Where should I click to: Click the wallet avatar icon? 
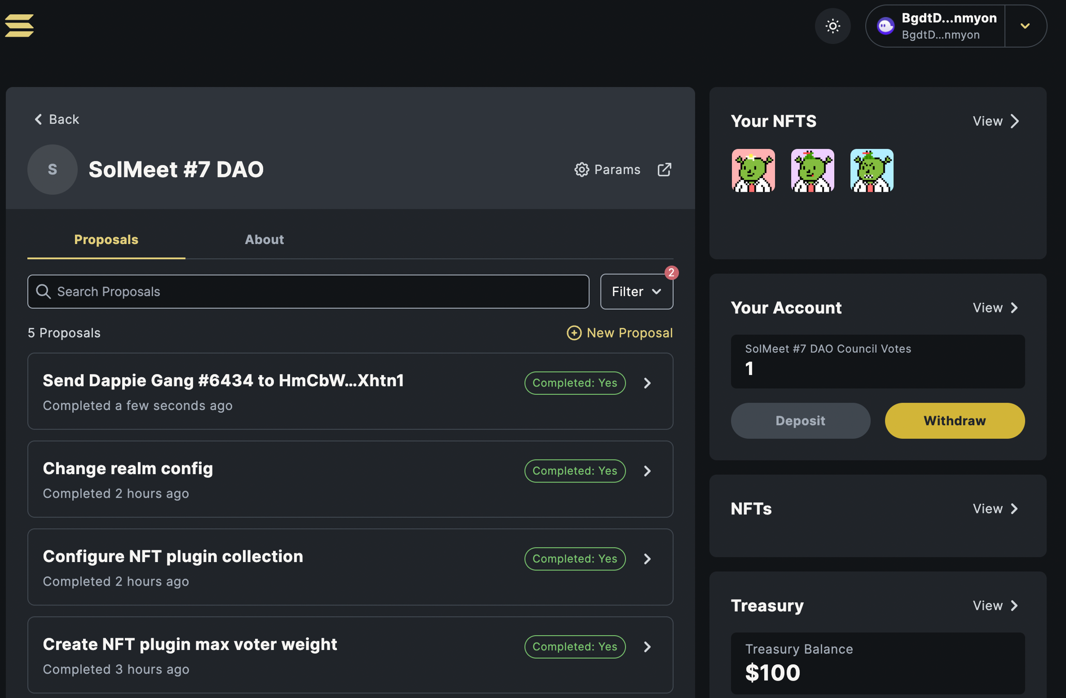point(886,26)
